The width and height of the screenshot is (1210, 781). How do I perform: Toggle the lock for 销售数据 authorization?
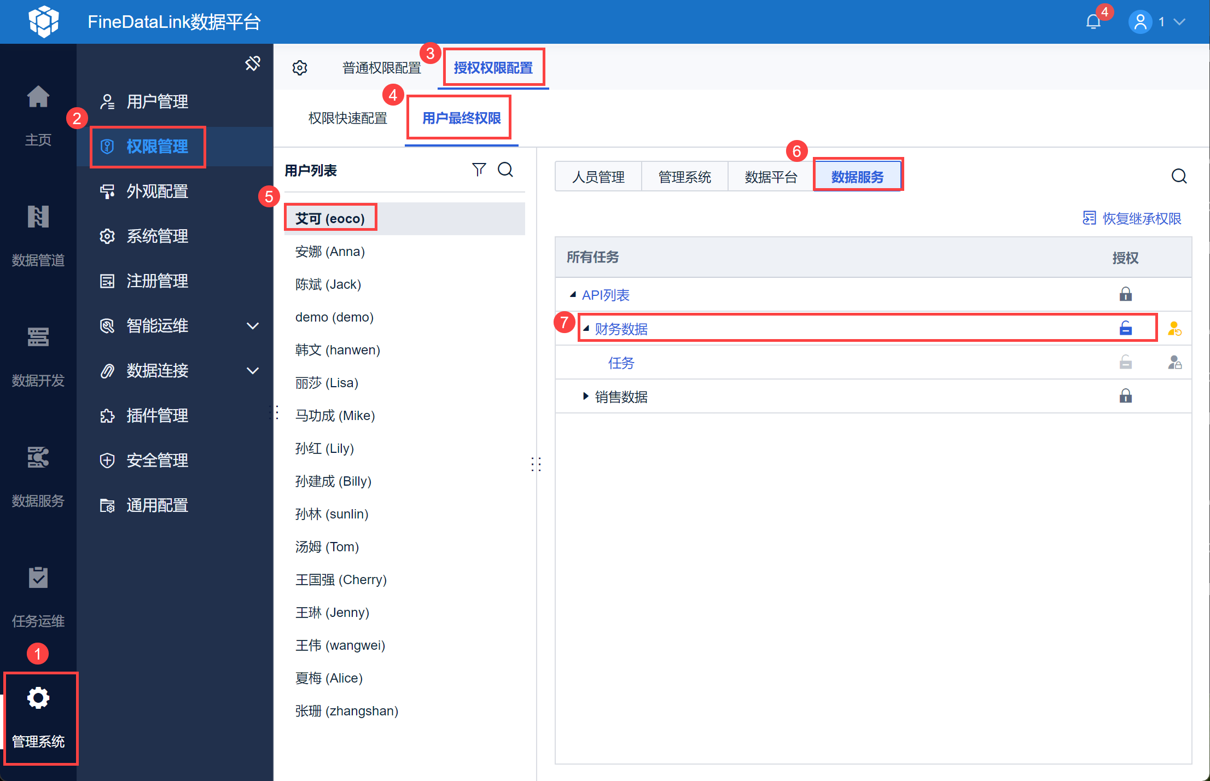coord(1125,396)
